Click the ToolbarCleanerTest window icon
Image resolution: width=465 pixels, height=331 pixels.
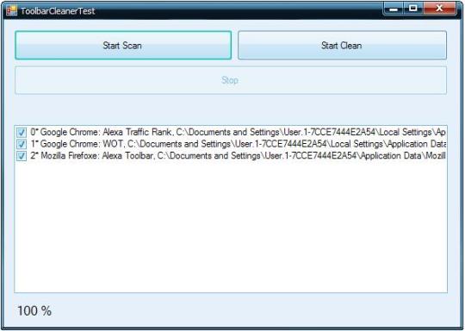click(11, 10)
